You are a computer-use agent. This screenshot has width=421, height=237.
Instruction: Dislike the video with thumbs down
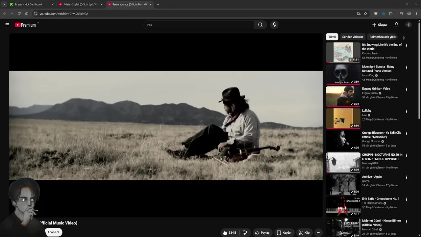click(245, 233)
